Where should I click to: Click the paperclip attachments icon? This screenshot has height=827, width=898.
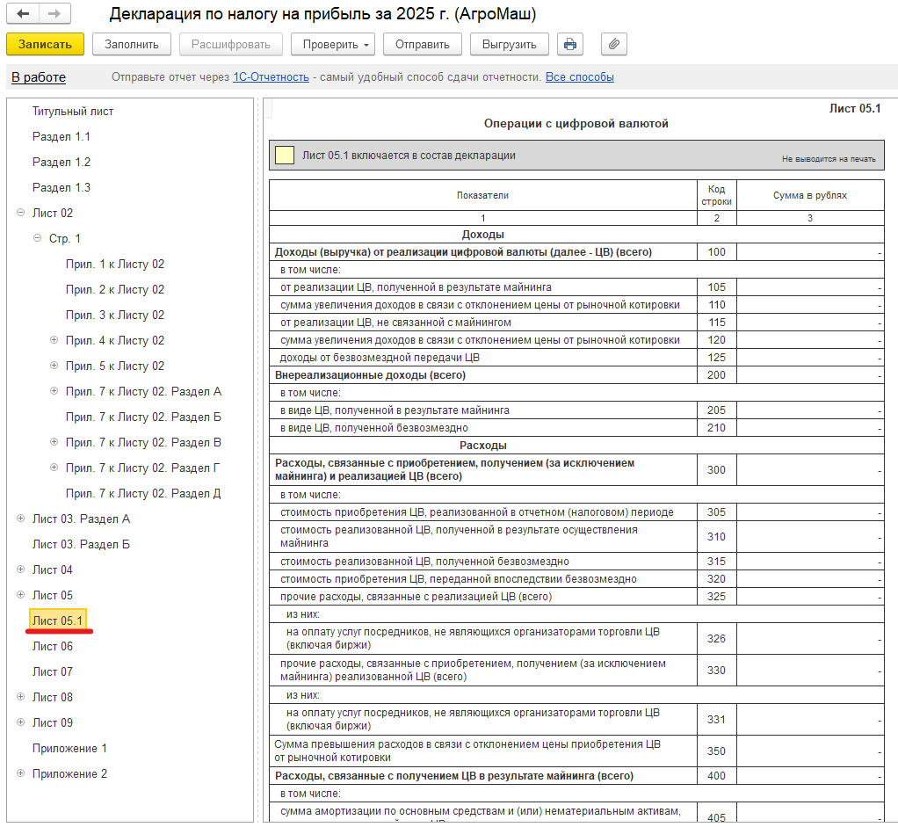(x=614, y=44)
